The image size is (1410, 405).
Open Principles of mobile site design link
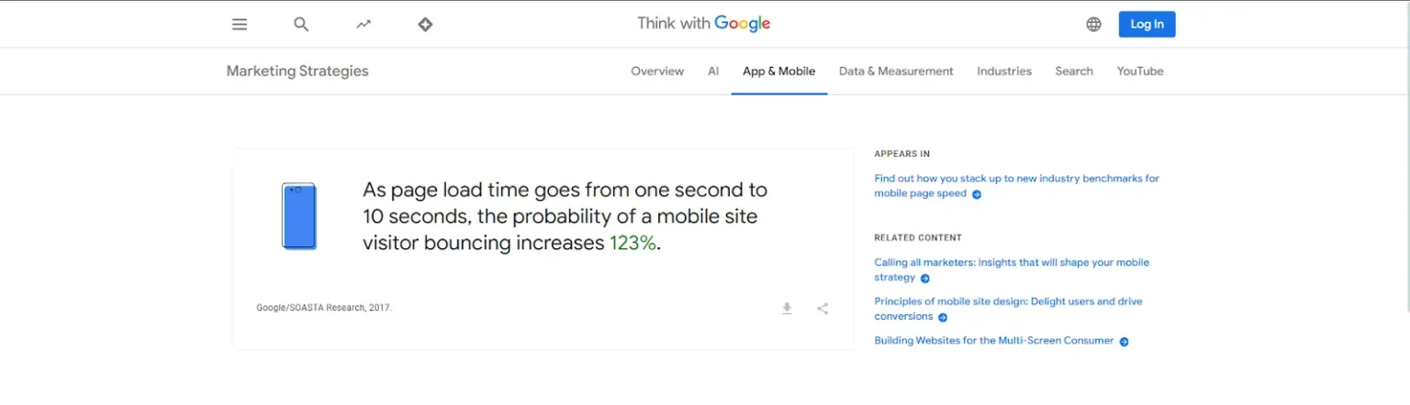tap(1008, 309)
